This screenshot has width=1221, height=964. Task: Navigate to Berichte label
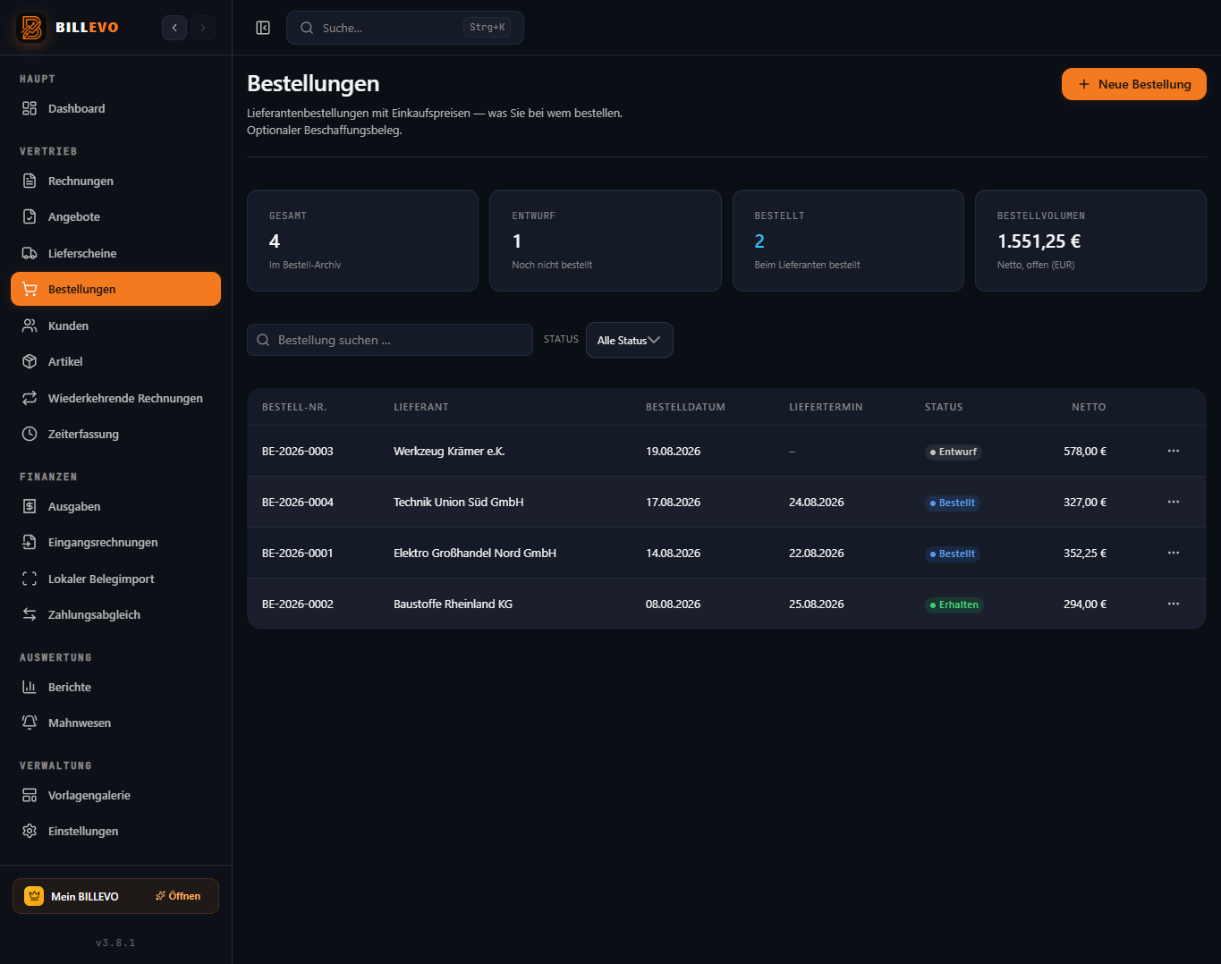pyautogui.click(x=70, y=687)
